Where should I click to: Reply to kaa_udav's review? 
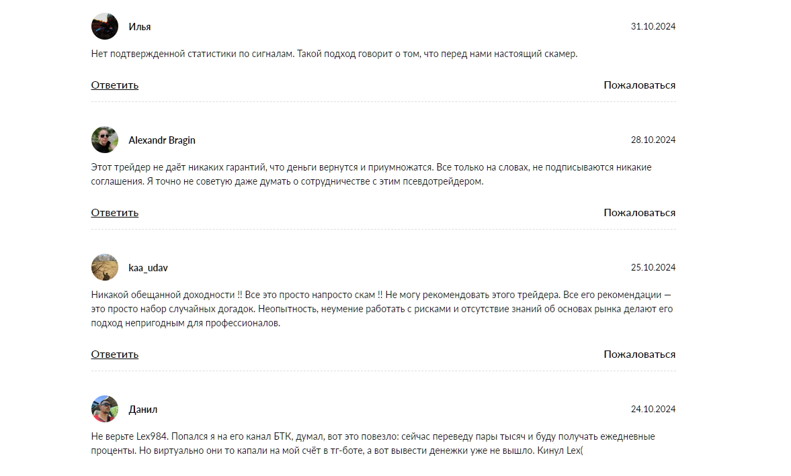(x=114, y=354)
